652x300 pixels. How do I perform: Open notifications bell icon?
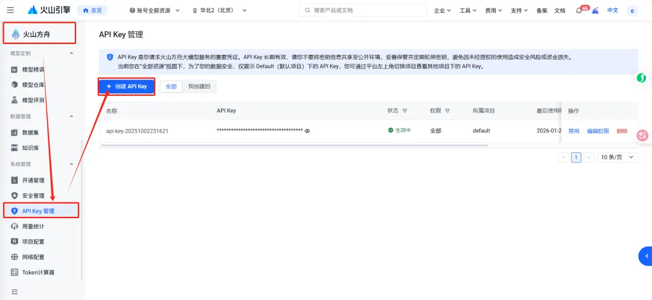pyautogui.click(x=579, y=11)
